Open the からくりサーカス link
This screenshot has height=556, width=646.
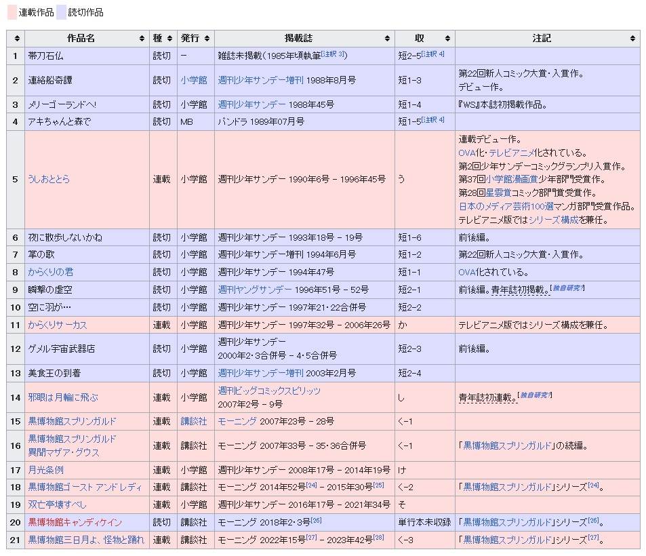(57, 325)
